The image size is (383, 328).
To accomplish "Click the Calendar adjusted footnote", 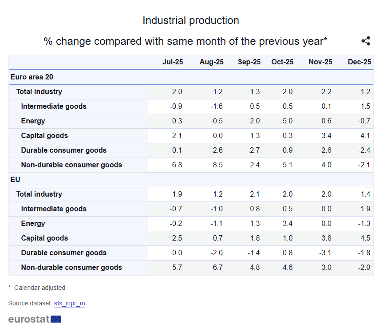I will 39,288.
